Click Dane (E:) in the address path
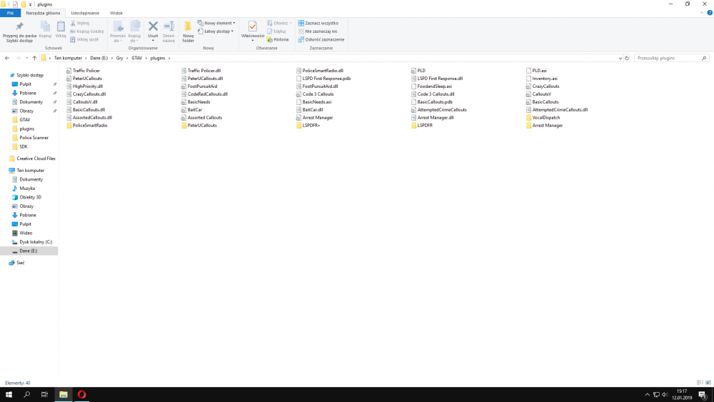Screen dimensions: 714x402 coord(99,59)
